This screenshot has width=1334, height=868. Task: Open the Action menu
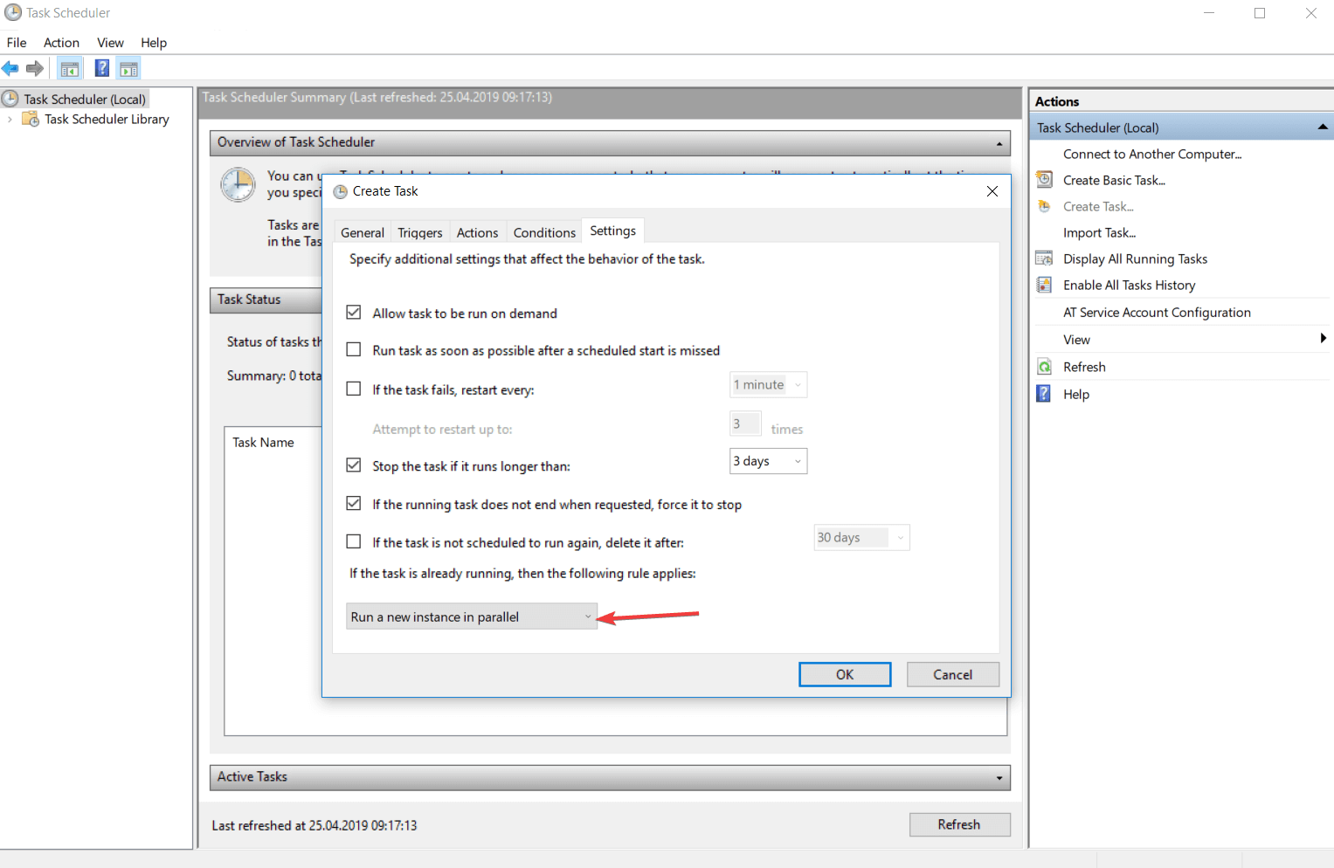point(61,43)
